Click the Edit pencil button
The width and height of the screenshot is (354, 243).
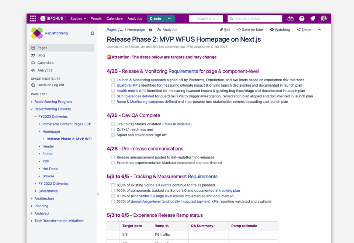click(225, 29)
